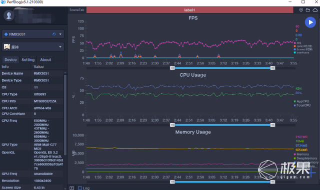Toggle the Log checkbox
Viewport: 320px width, 190px height.
coord(80,188)
